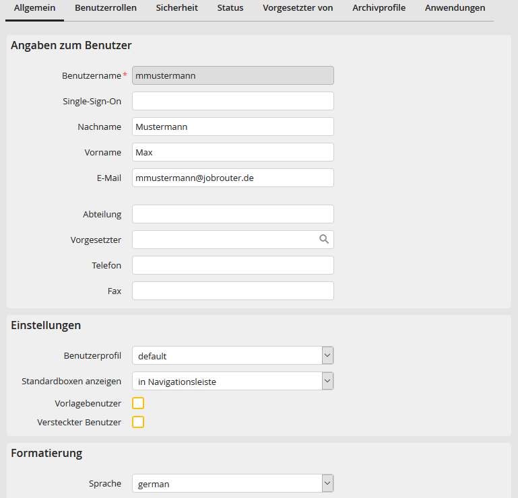Tick the Versteckter Benutzer checkbox

(x=138, y=422)
